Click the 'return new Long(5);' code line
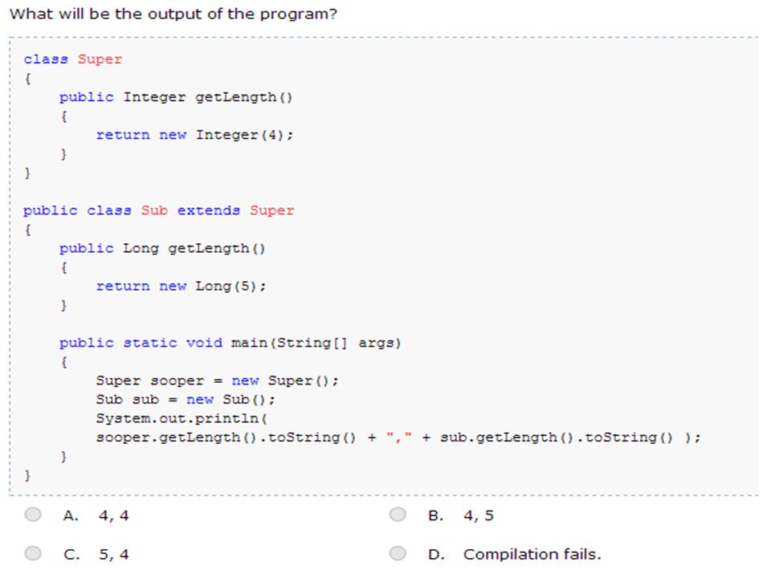The height and width of the screenshot is (578, 771). tap(181, 286)
